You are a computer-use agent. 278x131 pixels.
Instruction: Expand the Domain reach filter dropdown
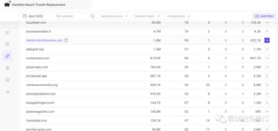coord(147,16)
